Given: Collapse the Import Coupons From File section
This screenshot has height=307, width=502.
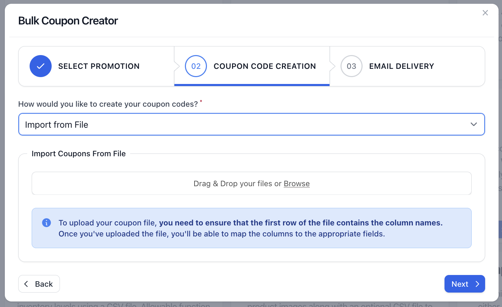Looking at the screenshot, I should tap(79, 153).
